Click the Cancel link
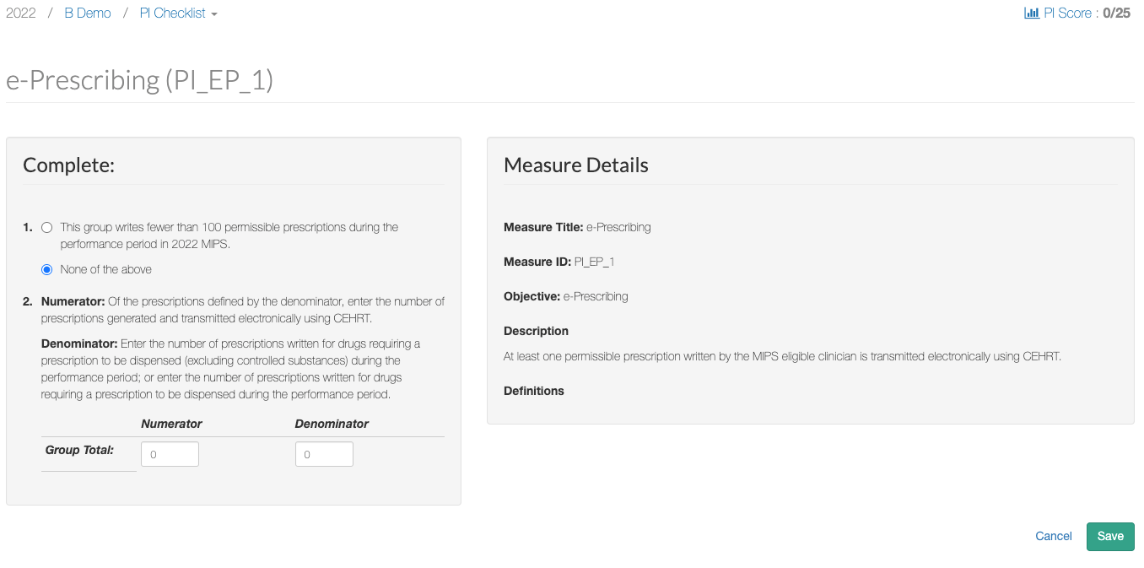The image size is (1144, 568). pyautogui.click(x=1053, y=537)
